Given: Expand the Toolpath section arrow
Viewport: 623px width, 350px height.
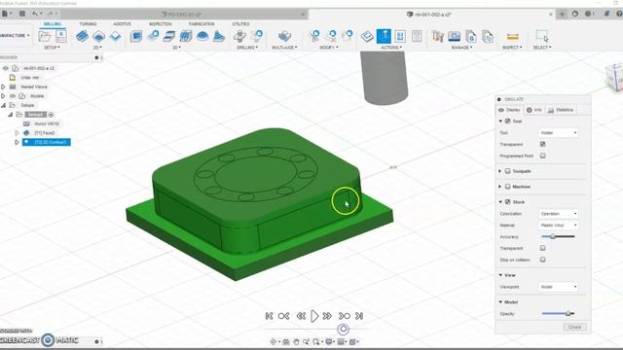Looking at the screenshot, I should click(500, 171).
